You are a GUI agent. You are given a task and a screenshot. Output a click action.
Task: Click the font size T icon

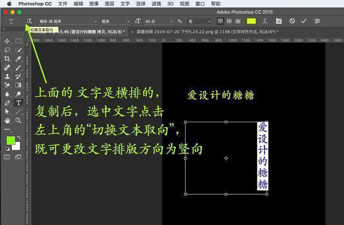pos(138,21)
